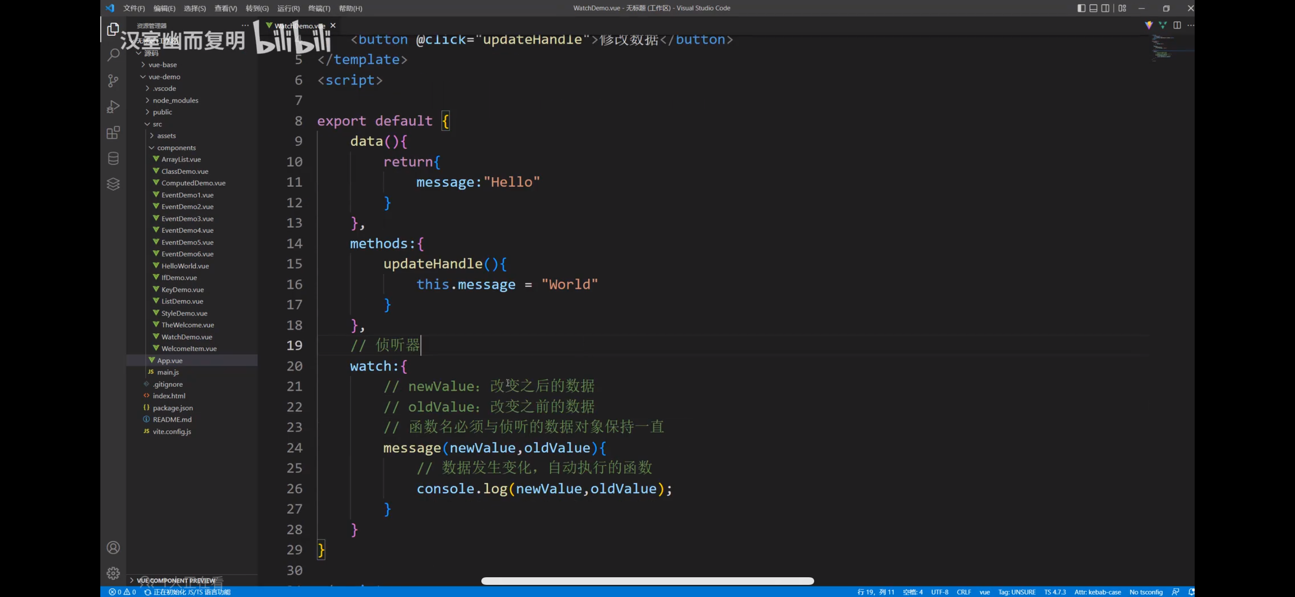
Task: Open the 终端(T) menu
Action: (319, 8)
